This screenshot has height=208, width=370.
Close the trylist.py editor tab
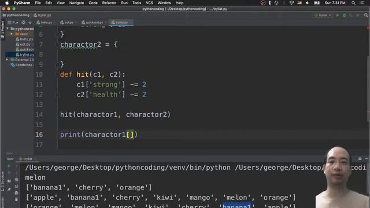[x=131, y=23]
